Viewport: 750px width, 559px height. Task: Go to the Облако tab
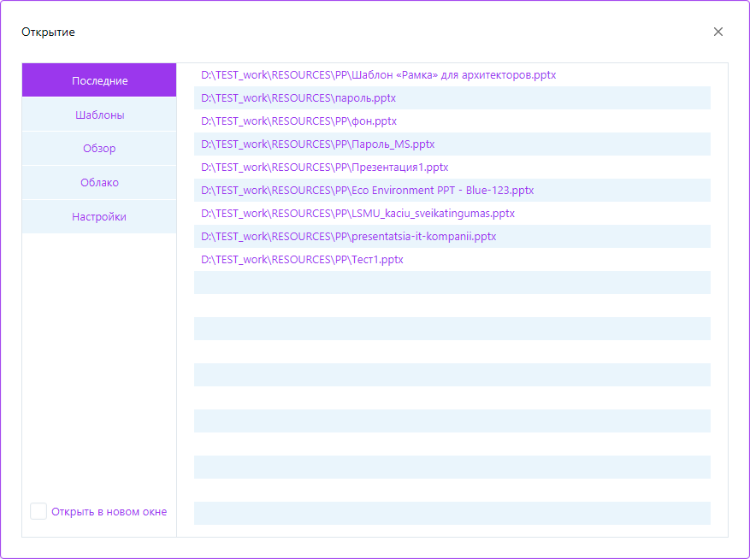tap(99, 183)
